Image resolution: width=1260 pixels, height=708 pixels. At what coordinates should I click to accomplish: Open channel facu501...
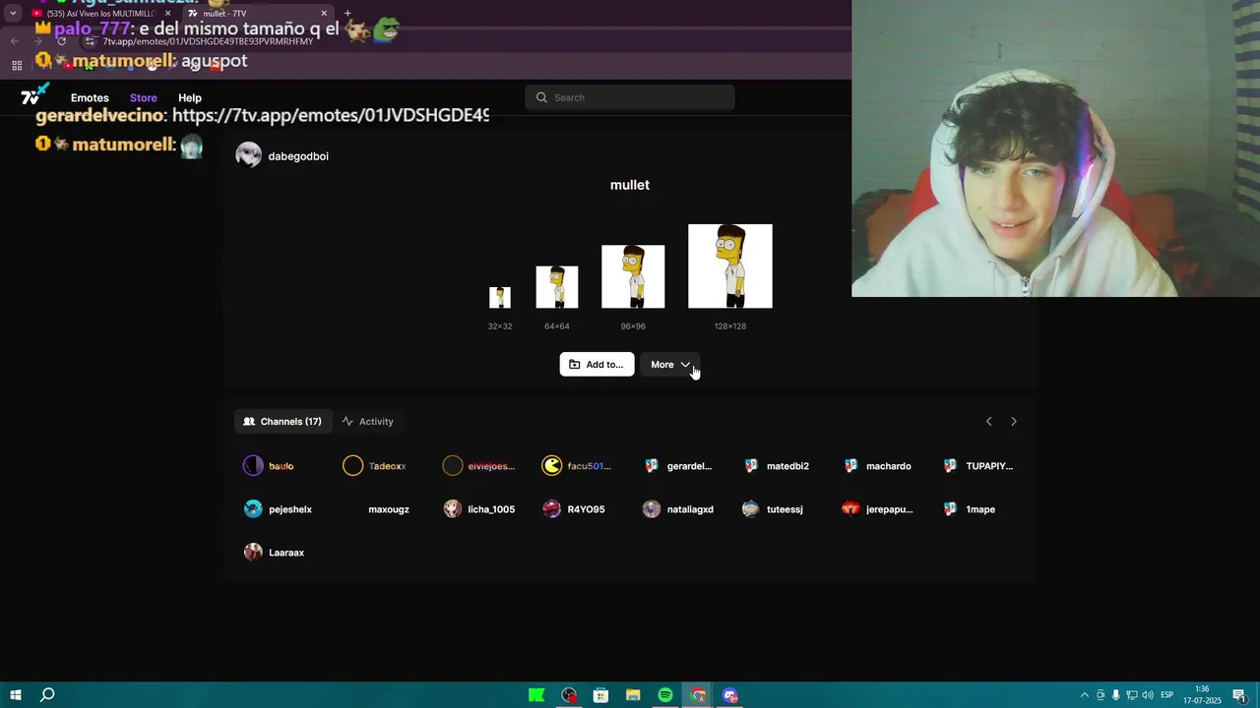tap(577, 466)
